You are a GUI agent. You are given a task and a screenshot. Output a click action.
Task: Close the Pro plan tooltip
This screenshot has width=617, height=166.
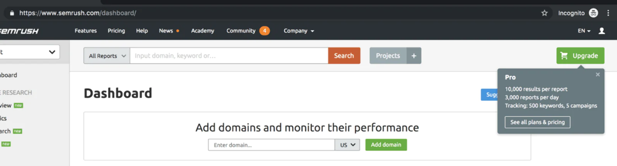pos(598,75)
